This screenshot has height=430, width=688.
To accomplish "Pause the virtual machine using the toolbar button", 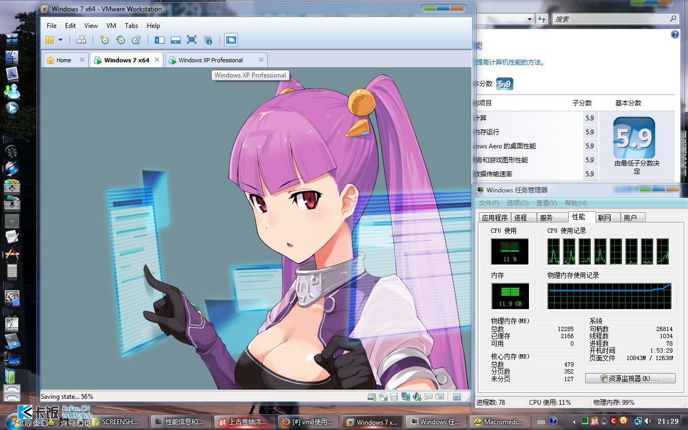I will [49, 40].
